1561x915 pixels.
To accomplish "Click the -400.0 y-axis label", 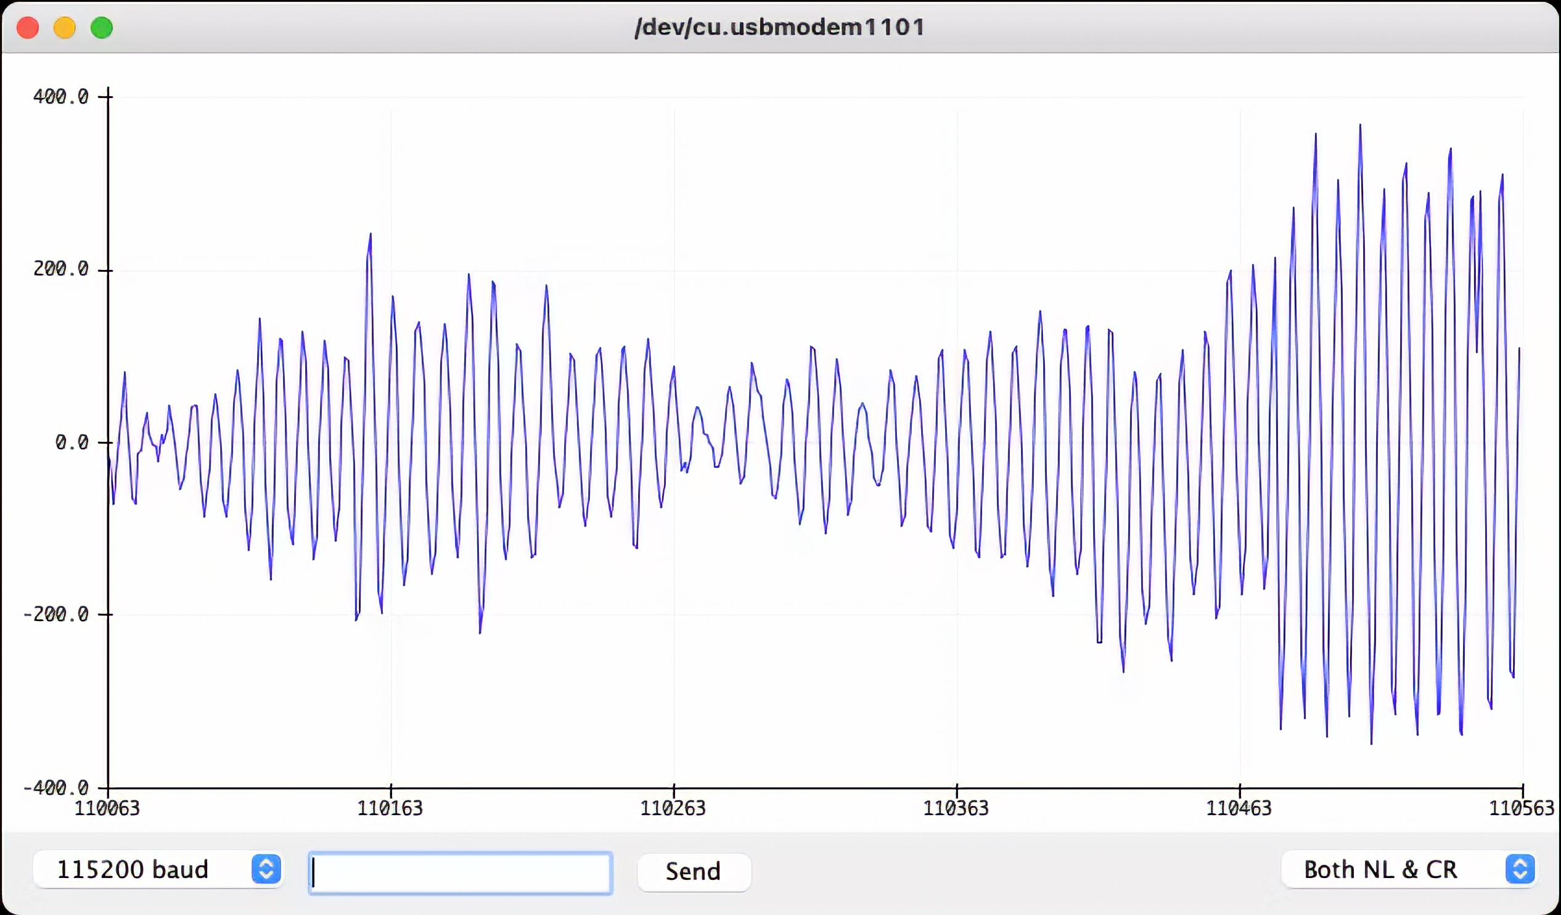I will click(55, 787).
